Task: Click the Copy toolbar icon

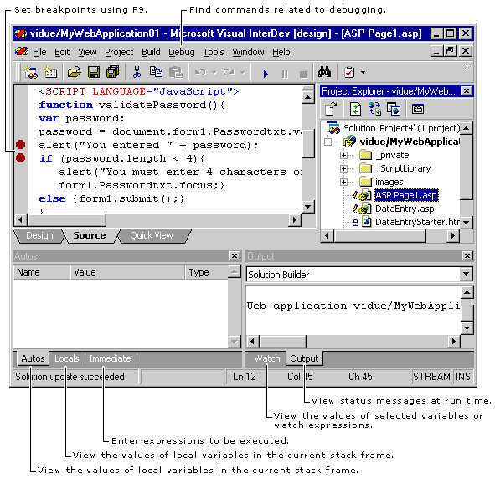Action: pyautogui.click(x=156, y=72)
